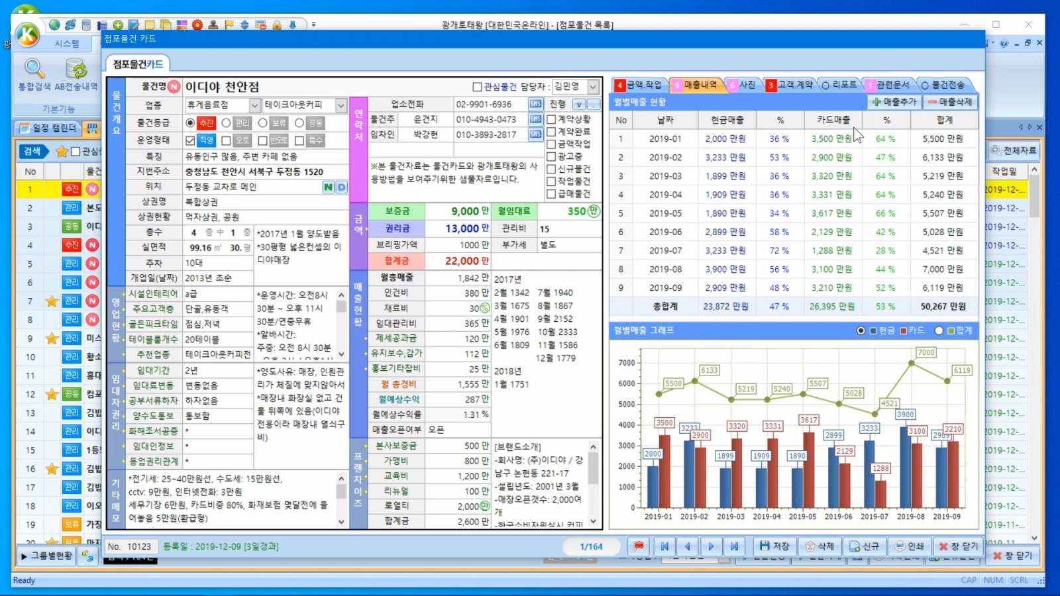Image resolution: width=1060 pixels, height=596 pixels.
Task: Click the SMS icon beside 임차인 phone number
Action: click(535, 134)
